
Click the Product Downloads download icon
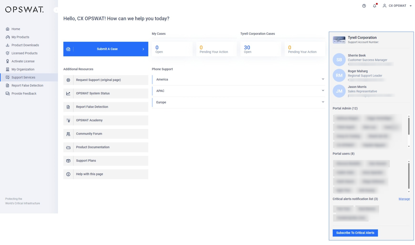coord(7,45)
